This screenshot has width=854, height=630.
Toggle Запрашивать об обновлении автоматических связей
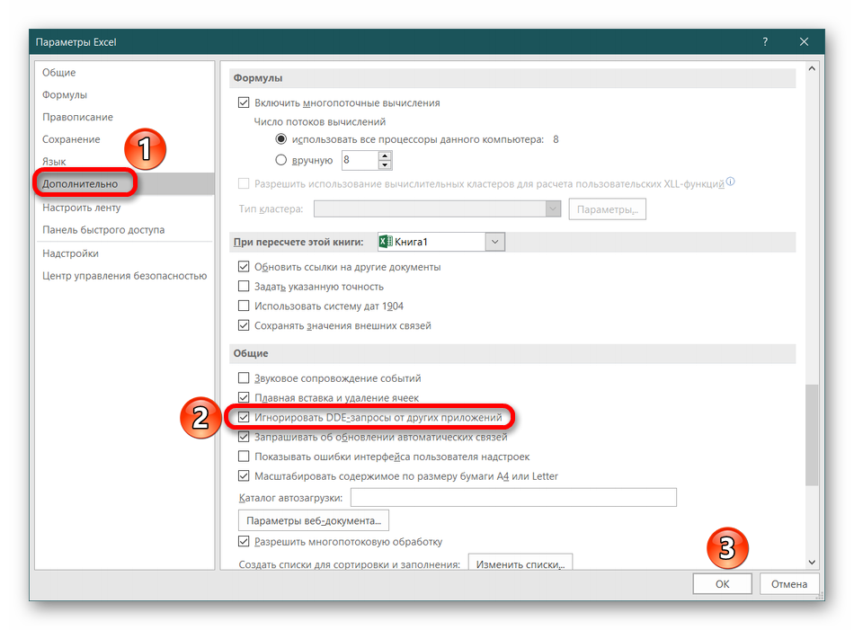(x=244, y=437)
